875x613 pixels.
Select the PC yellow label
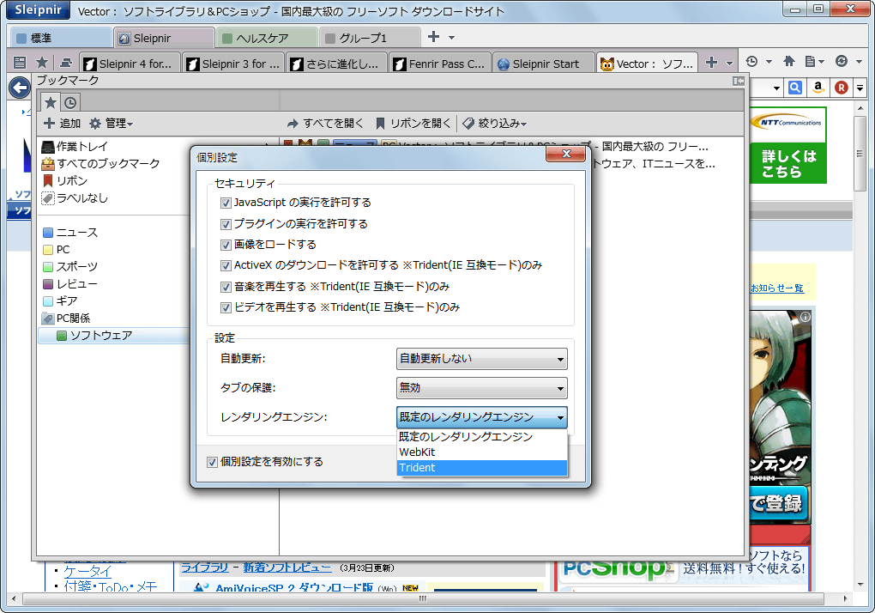pyautogui.click(x=57, y=250)
